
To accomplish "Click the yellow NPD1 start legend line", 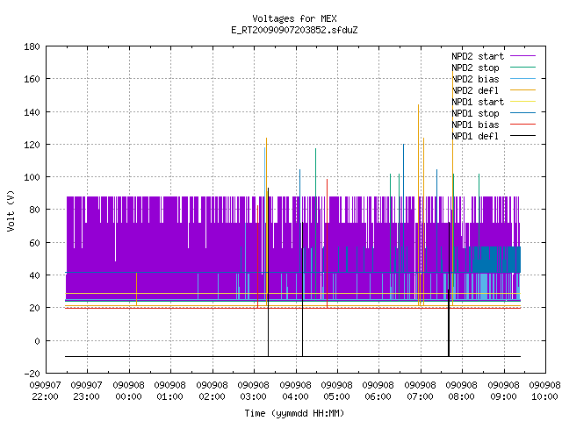I will click(x=523, y=102).
